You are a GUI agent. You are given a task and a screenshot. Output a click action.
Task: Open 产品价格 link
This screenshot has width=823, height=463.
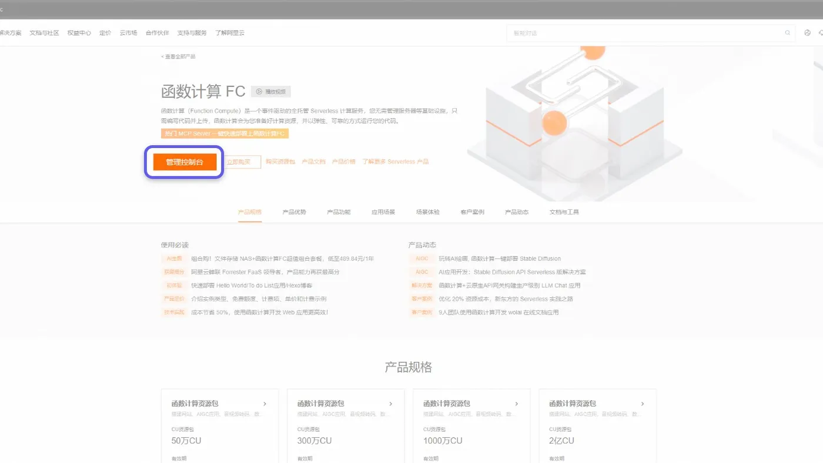[344, 162]
